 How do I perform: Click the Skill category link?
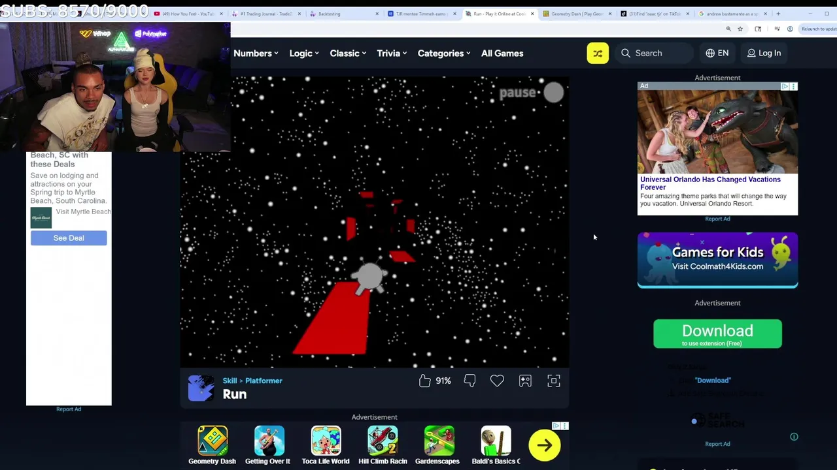[230, 381]
